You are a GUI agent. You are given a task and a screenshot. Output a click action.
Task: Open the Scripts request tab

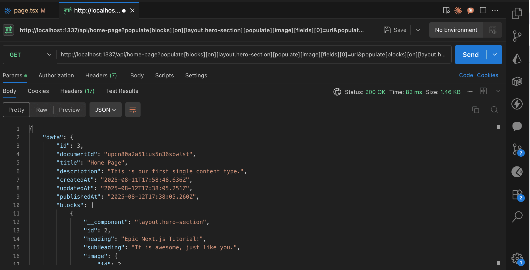pyautogui.click(x=165, y=75)
